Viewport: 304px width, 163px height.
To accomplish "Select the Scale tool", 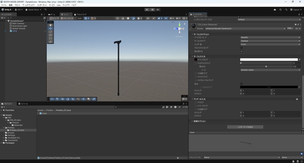I will coord(50,35).
